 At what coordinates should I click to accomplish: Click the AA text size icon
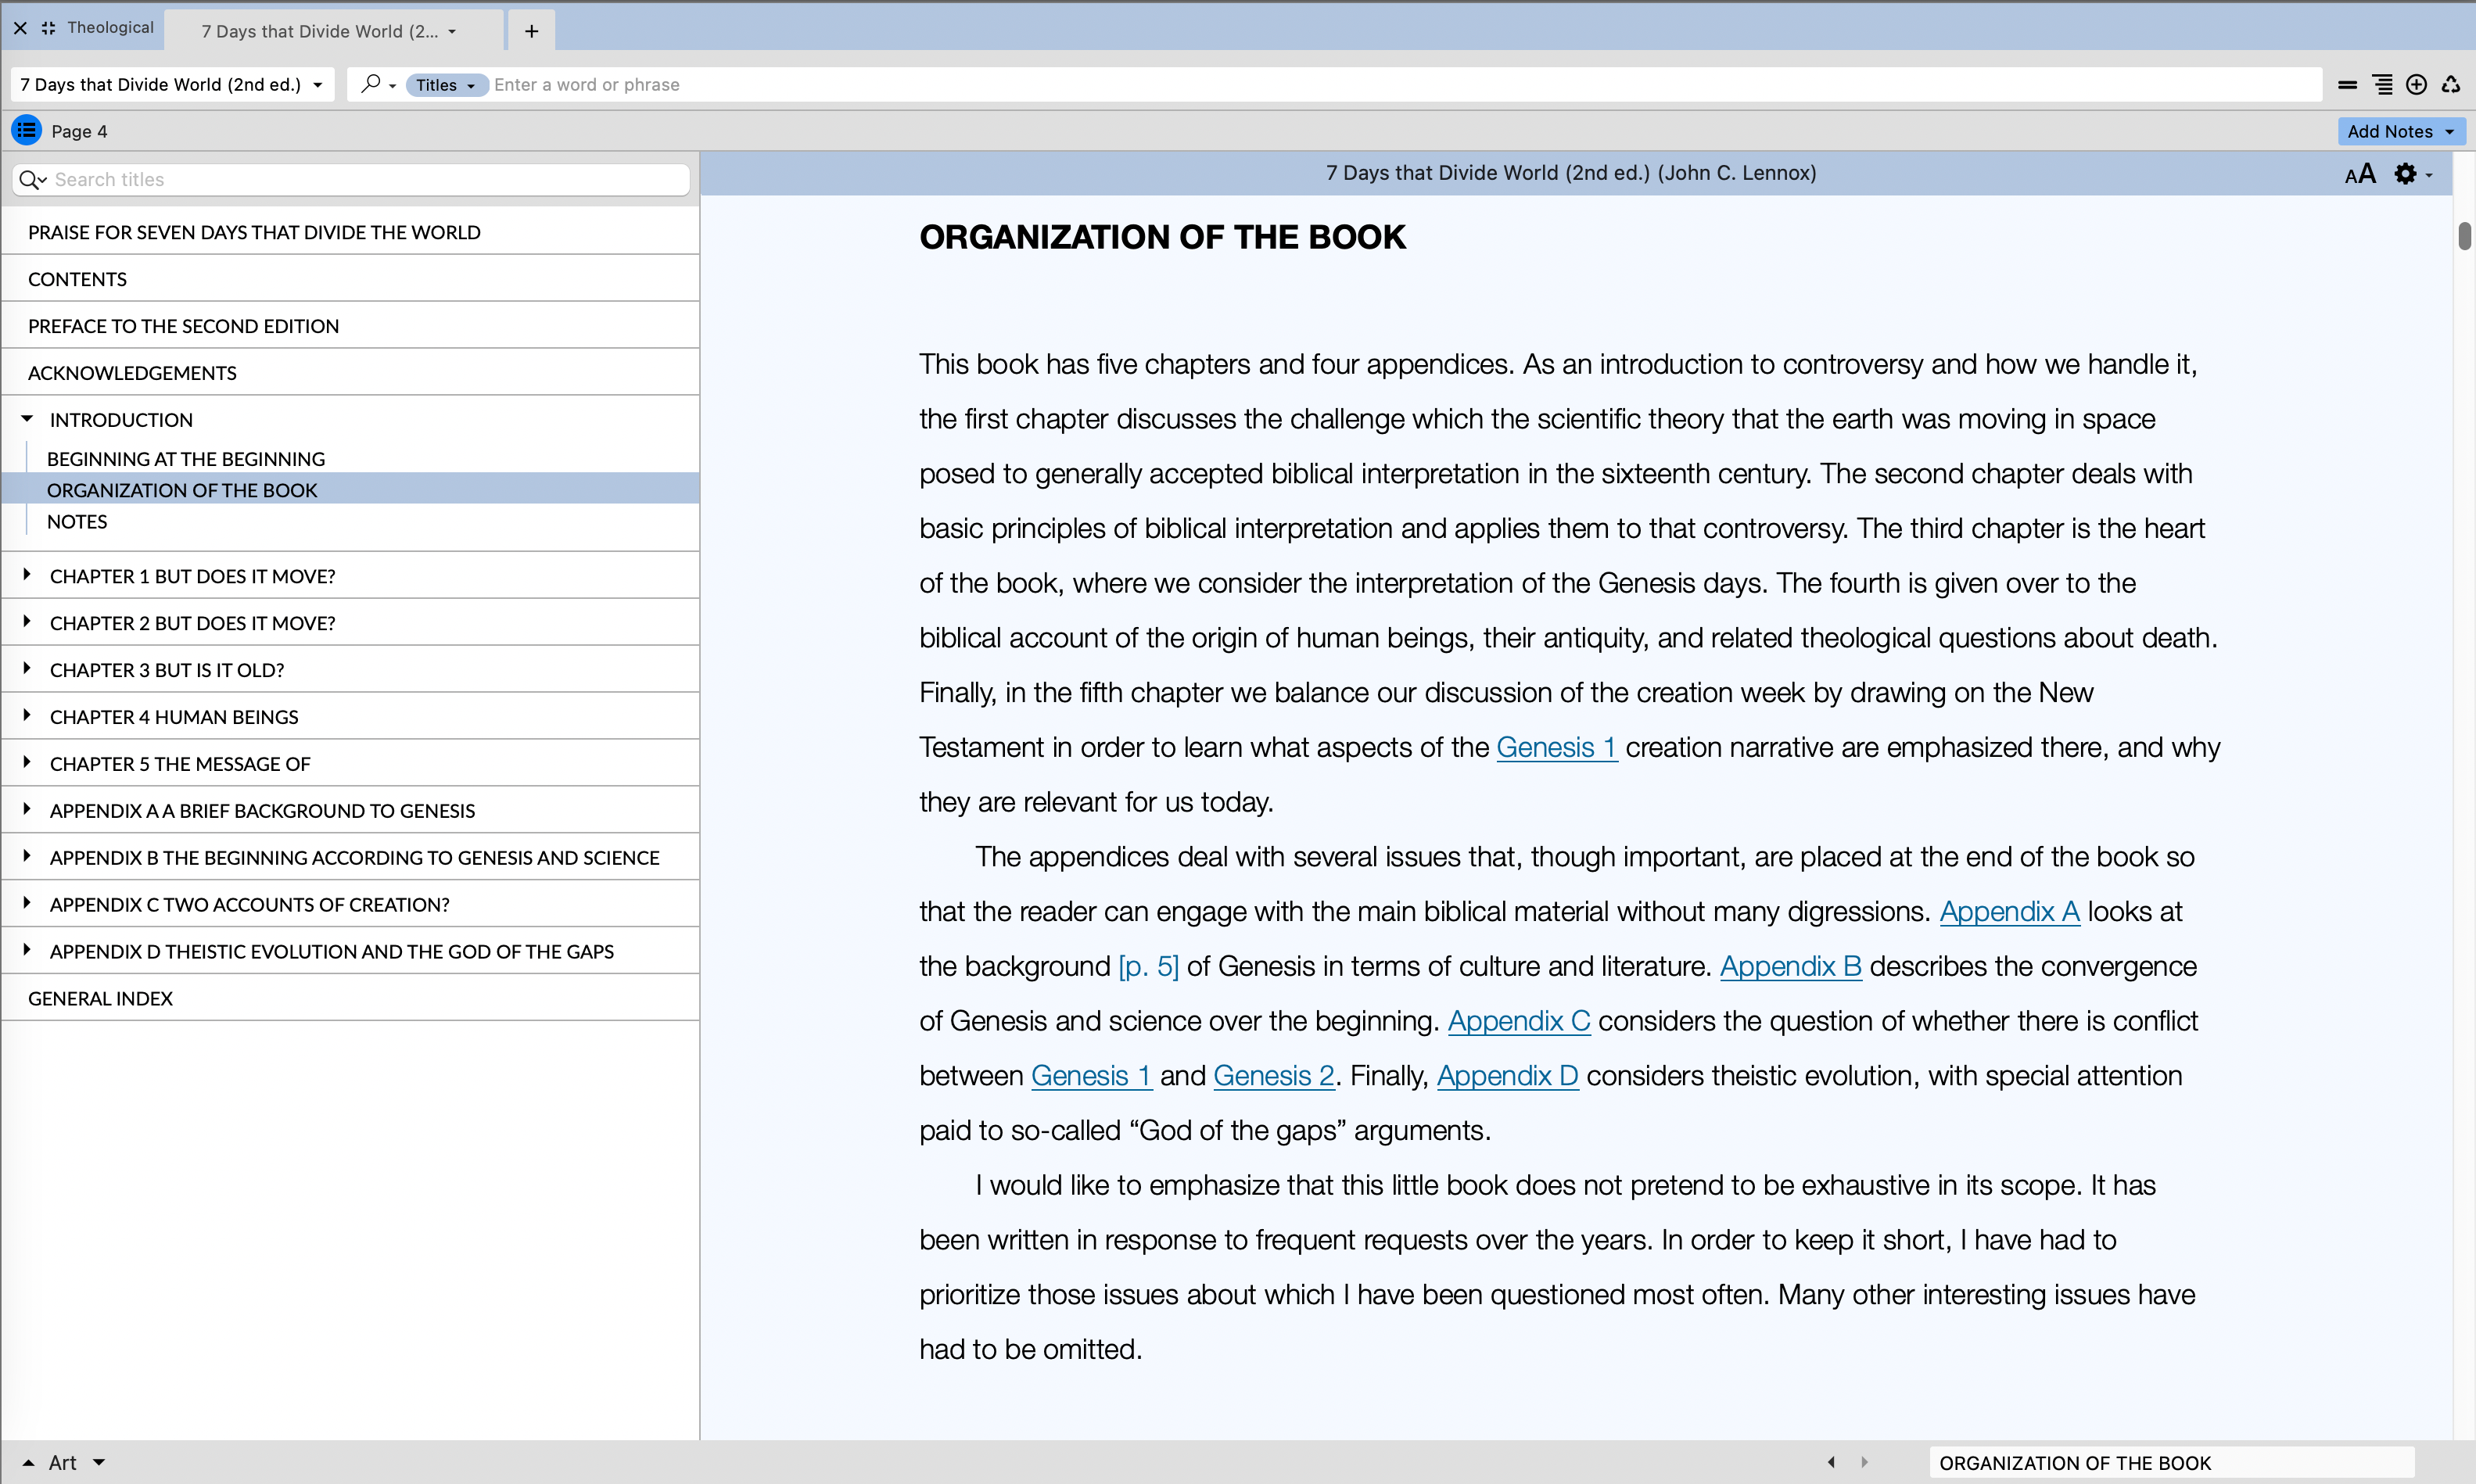2360,174
